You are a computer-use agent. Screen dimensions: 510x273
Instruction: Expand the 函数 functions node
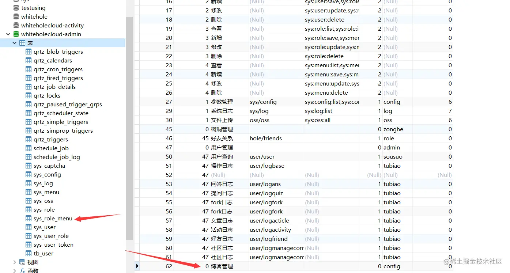(15, 271)
